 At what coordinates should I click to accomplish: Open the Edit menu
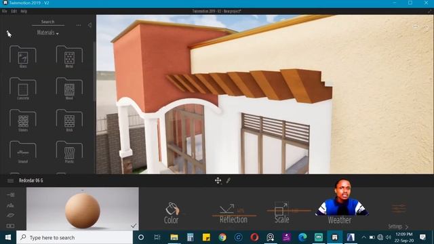(x=14, y=12)
